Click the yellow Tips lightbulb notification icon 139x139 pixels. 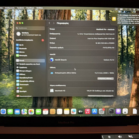point(114,19)
